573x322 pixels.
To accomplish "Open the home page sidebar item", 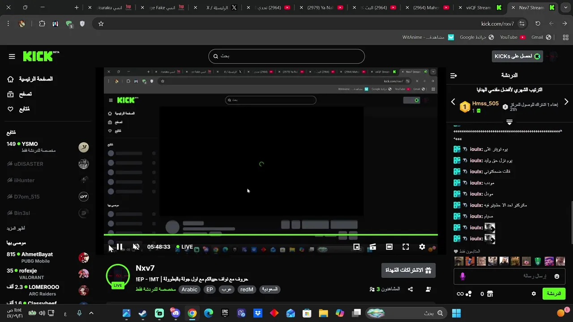I will click(x=30, y=79).
